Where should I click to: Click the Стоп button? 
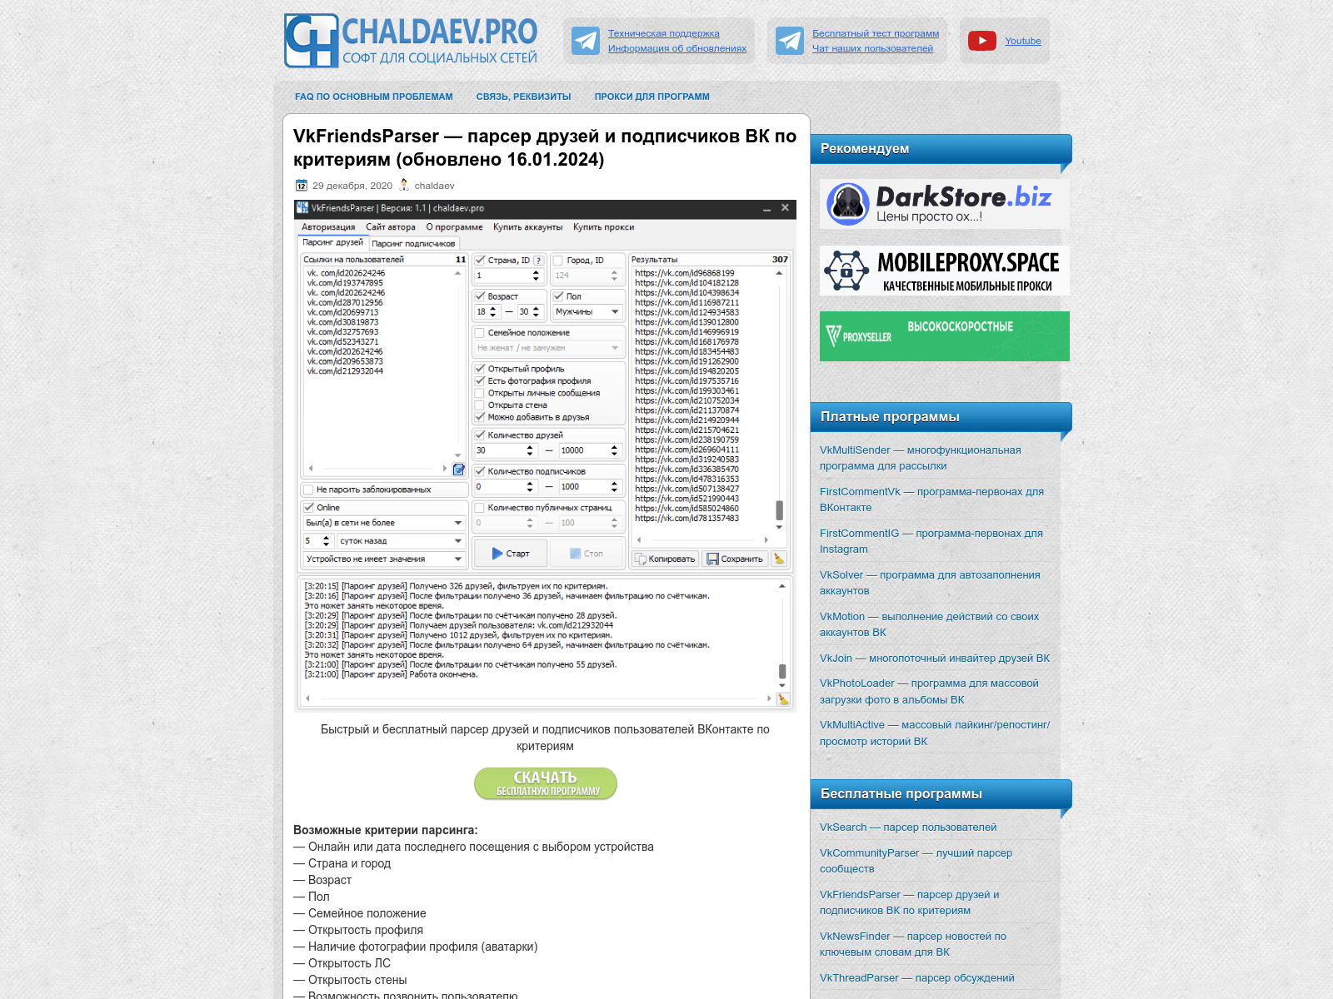tap(587, 554)
